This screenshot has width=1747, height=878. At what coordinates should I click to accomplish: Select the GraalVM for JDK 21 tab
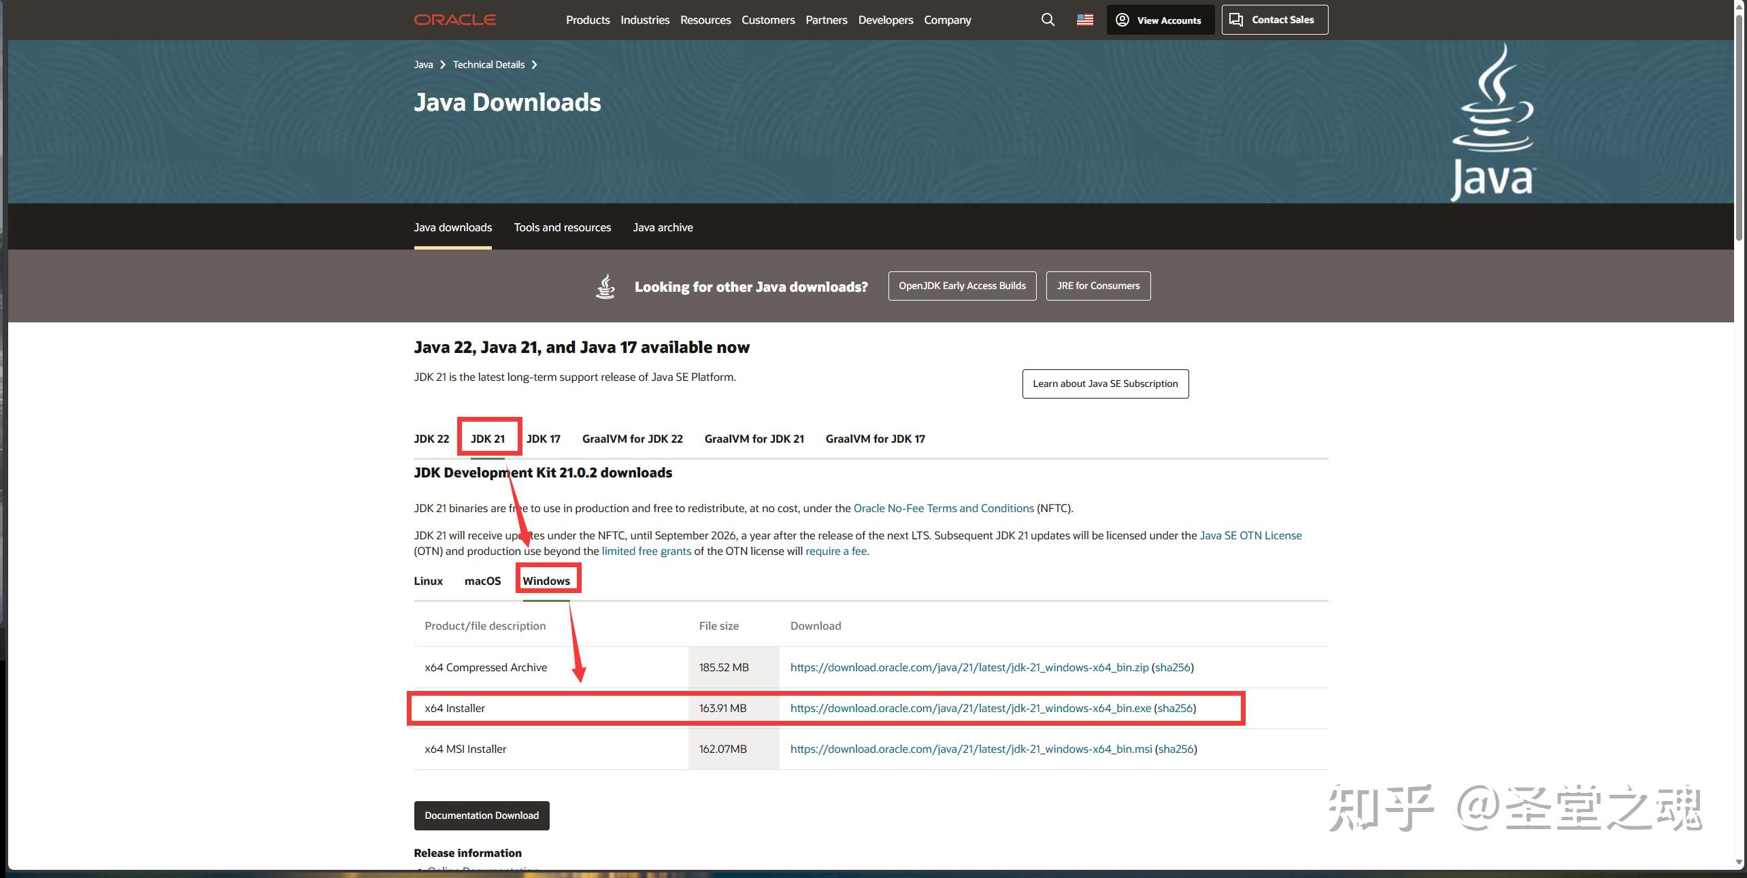coord(754,439)
